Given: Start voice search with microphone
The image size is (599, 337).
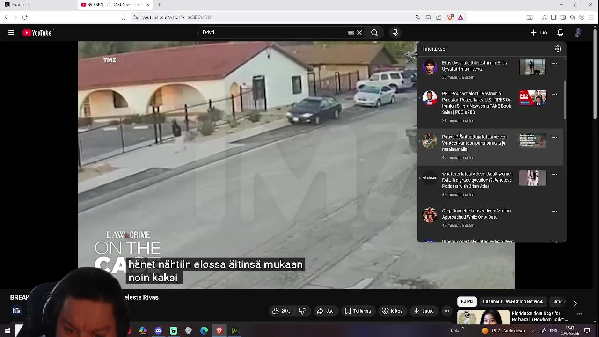Looking at the screenshot, I should click(x=395, y=33).
